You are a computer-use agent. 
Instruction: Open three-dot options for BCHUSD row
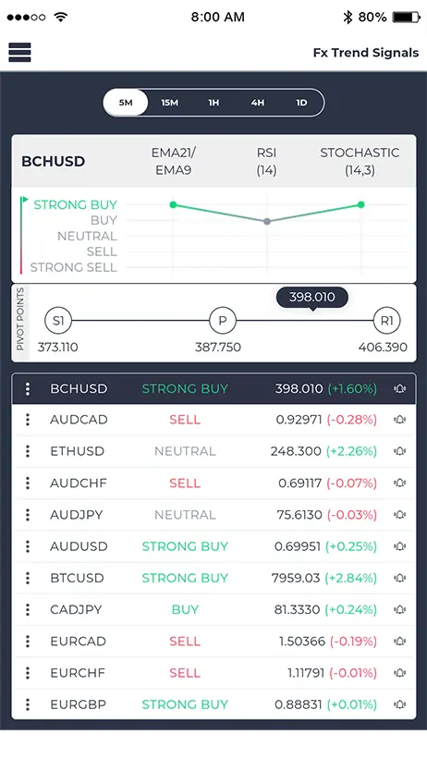[x=28, y=388]
